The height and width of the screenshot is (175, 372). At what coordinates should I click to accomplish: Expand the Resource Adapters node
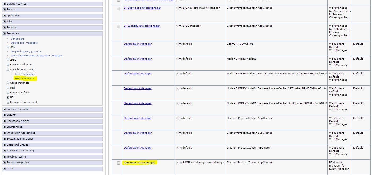[8, 65]
